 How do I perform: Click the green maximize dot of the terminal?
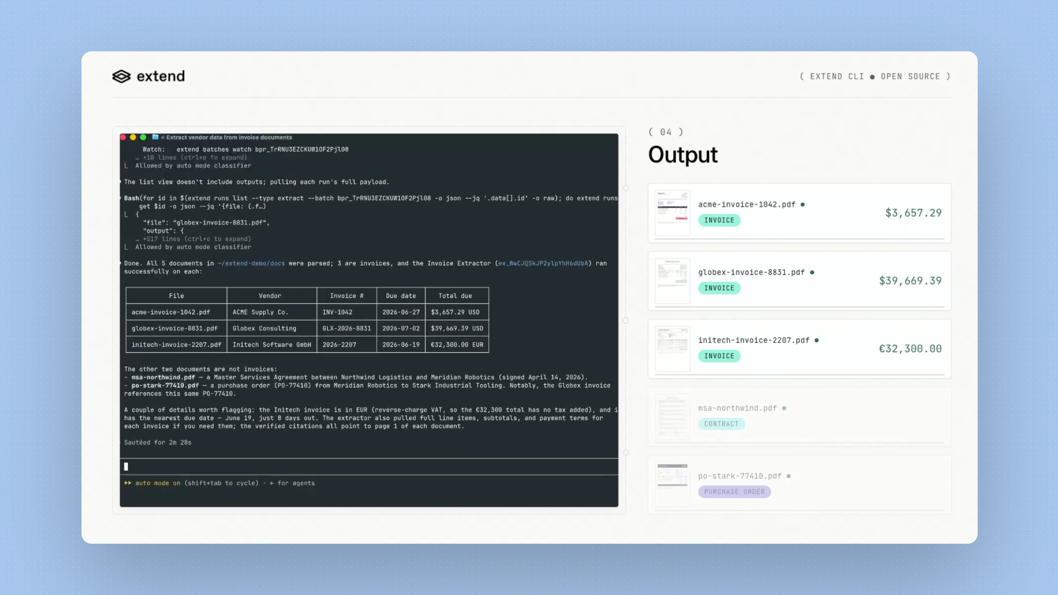(x=143, y=137)
